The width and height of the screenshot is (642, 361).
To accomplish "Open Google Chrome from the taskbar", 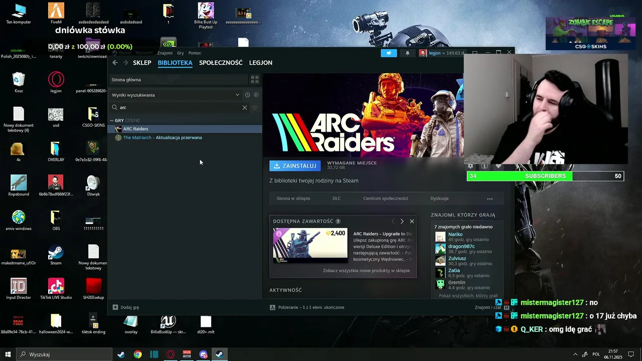I will 137,354.
